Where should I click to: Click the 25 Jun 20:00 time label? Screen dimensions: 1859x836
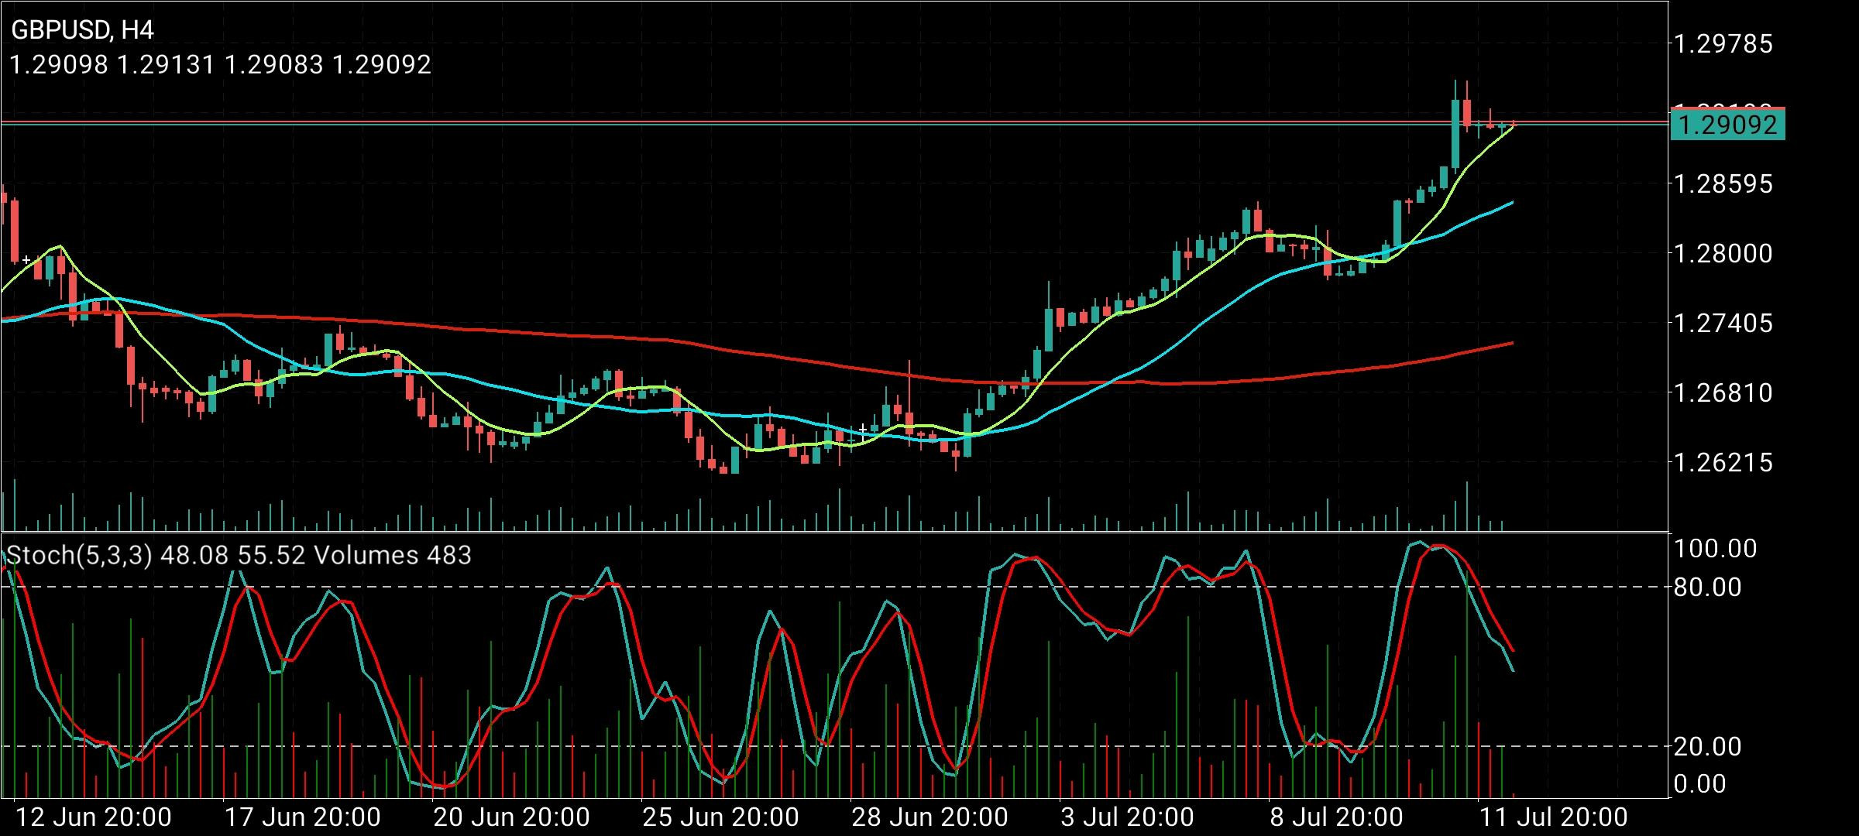pos(721,817)
